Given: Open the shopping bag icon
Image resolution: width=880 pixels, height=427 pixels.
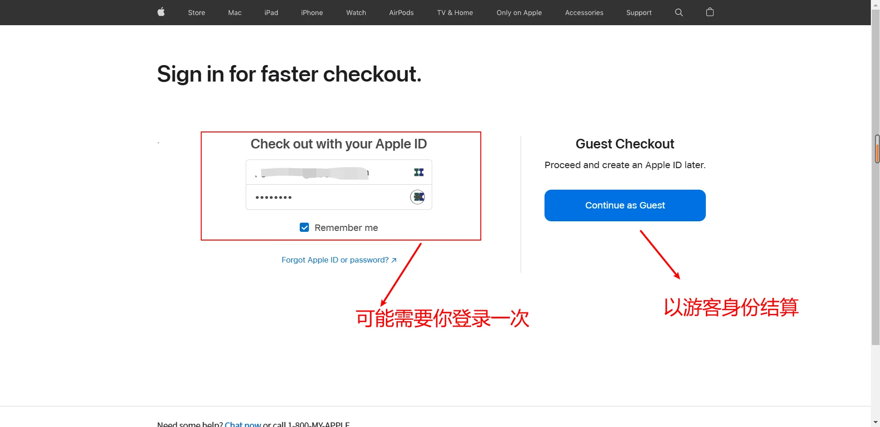Looking at the screenshot, I should click(710, 12).
